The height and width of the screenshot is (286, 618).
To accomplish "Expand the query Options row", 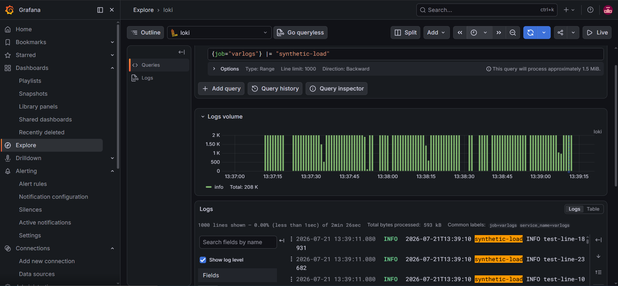I will [x=226, y=69].
